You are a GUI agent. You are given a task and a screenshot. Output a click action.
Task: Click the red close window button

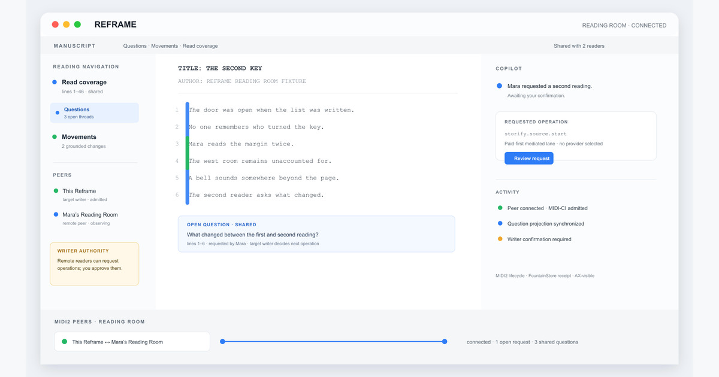tap(55, 25)
